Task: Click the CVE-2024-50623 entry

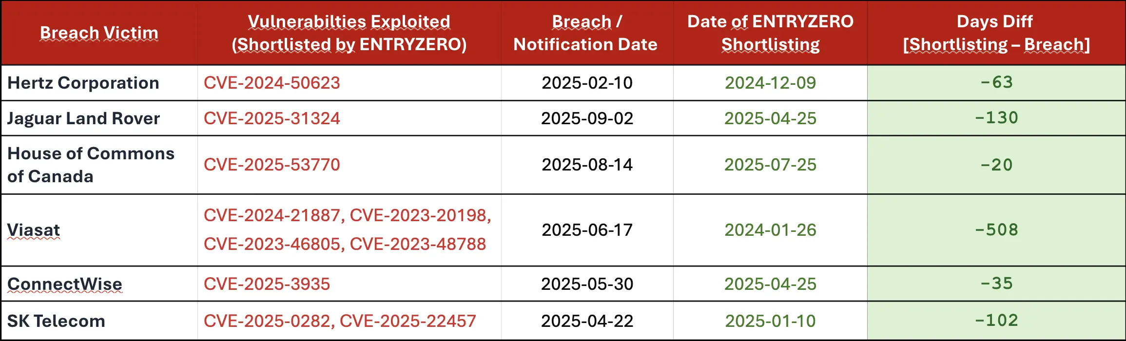Action: point(272,83)
